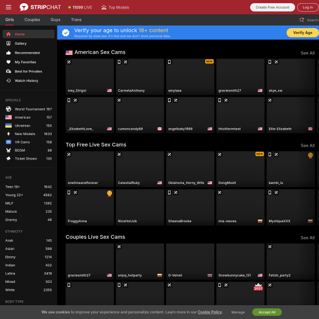Click the flag on gracesmith27 American card
The height and width of the screenshot is (319, 319).
(x=260, y=90)
